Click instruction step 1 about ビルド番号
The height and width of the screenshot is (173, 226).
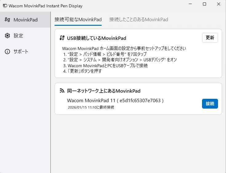tap(105, 54)
